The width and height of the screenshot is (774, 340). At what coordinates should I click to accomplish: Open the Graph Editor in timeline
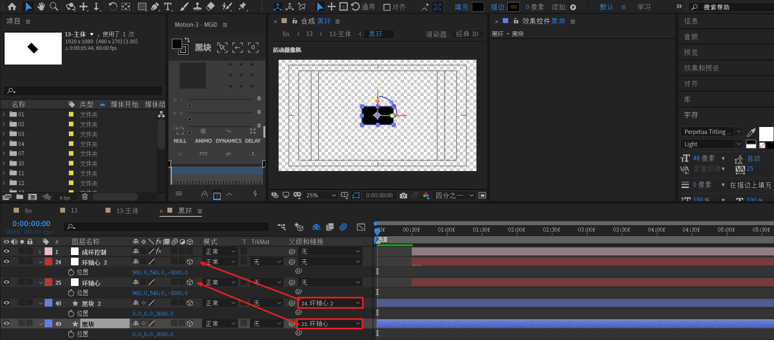(x=361, y=227)
